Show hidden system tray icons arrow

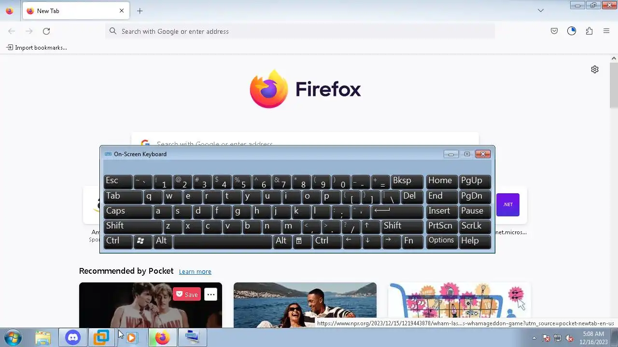point(534,338)
